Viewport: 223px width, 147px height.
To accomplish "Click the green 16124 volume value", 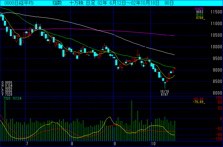I will click(17, 98).
